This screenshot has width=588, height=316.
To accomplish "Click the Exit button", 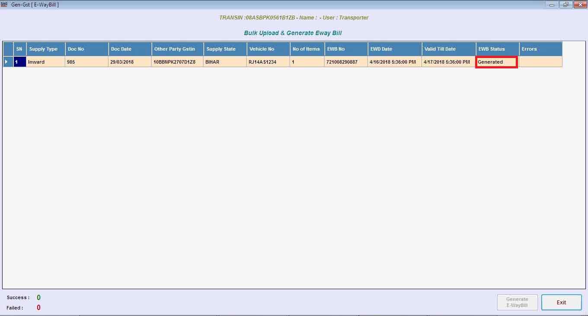I will (x=561, y=303).
